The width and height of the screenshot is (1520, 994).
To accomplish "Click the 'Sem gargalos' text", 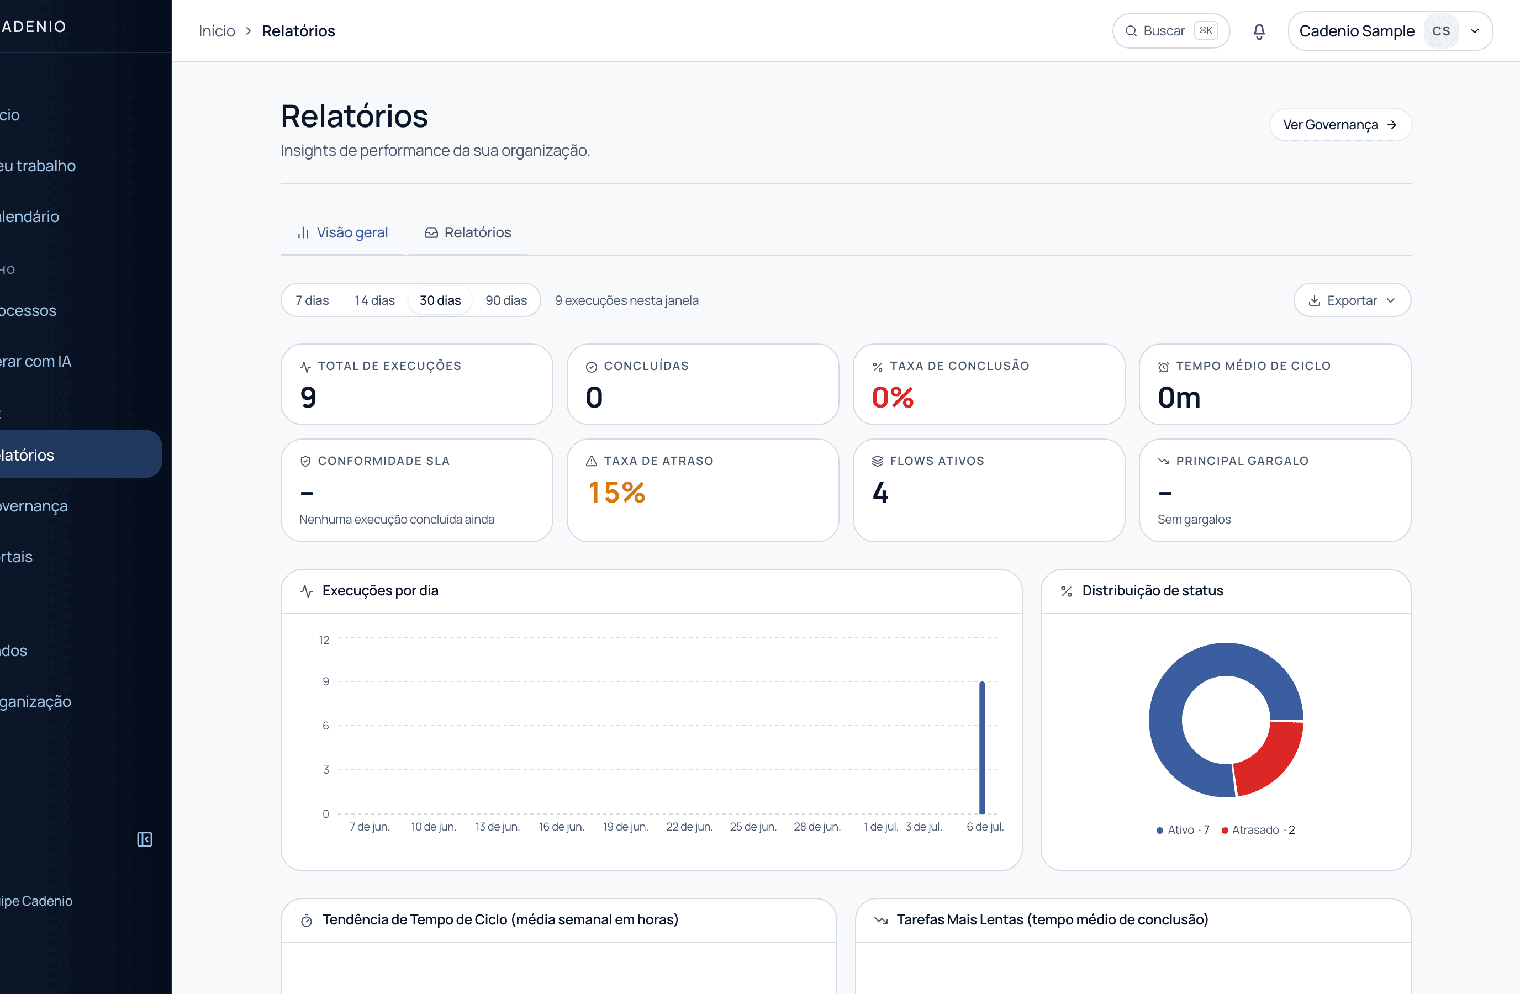I will (1194, 520).
